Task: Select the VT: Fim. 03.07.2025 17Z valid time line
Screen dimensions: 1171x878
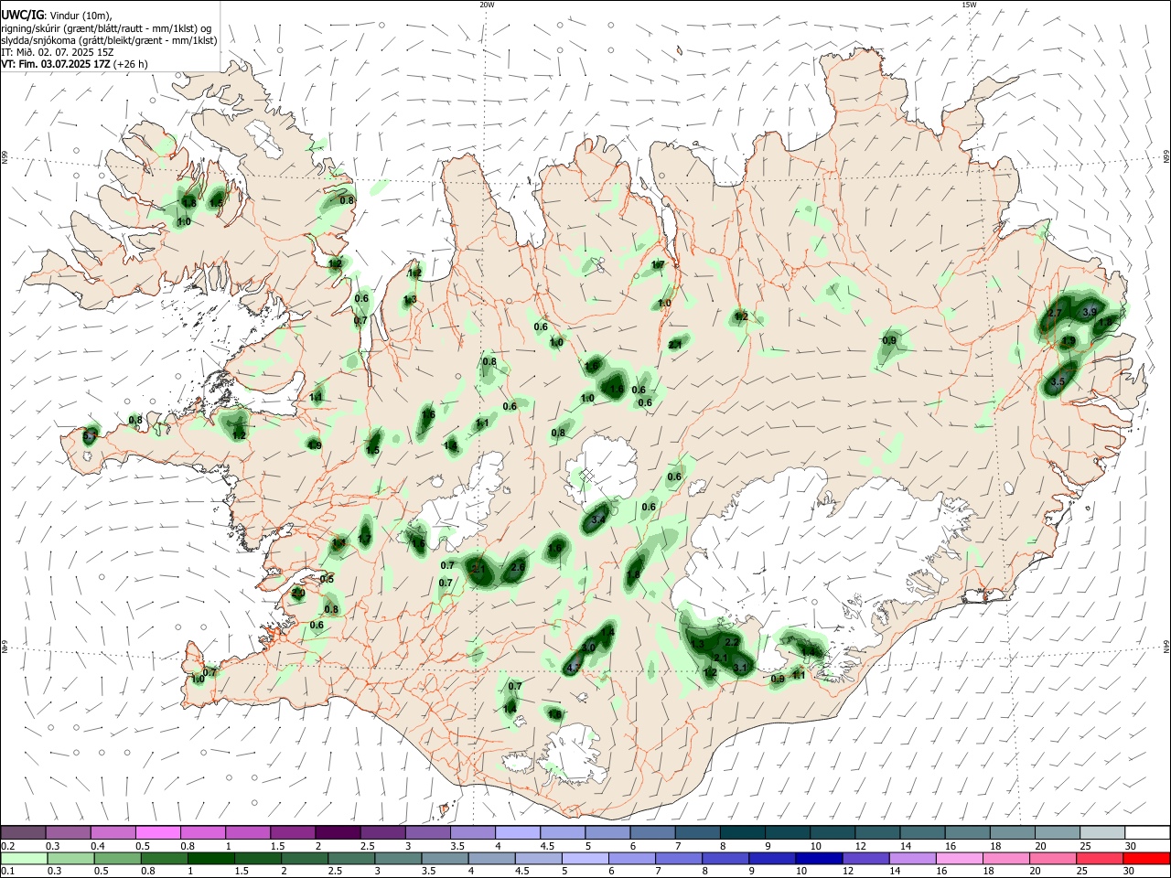Action: tap(75, 64)
